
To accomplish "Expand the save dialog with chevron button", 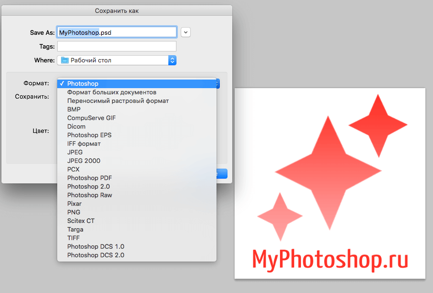I will tap(186, 32).
